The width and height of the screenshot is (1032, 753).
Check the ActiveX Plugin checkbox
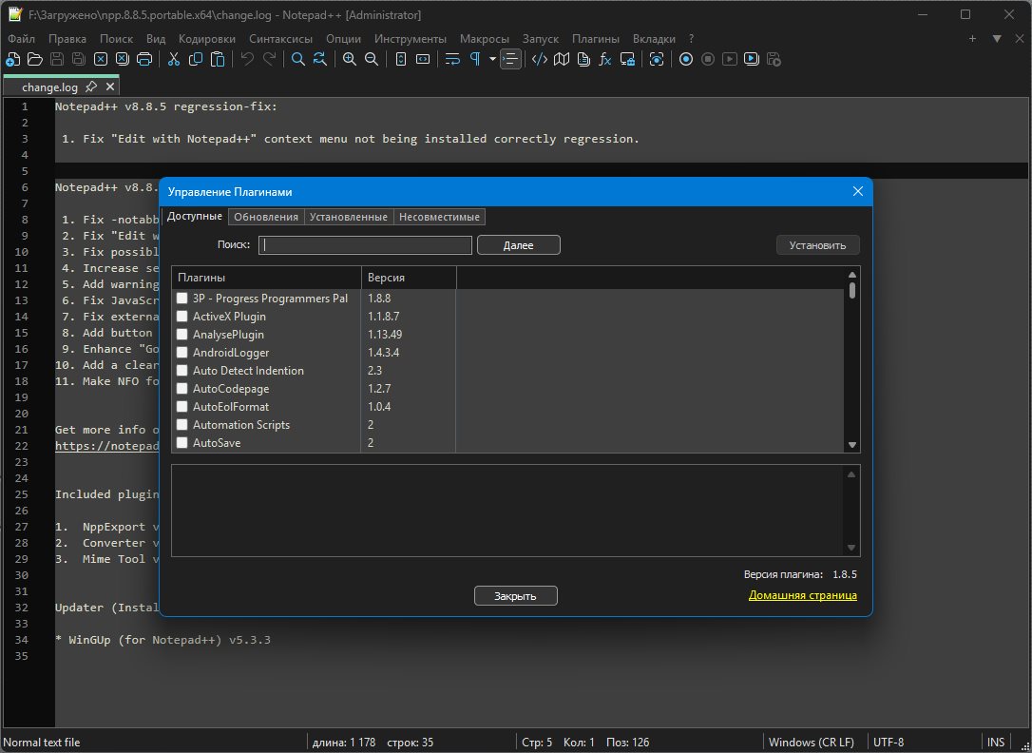click(182, 317)
